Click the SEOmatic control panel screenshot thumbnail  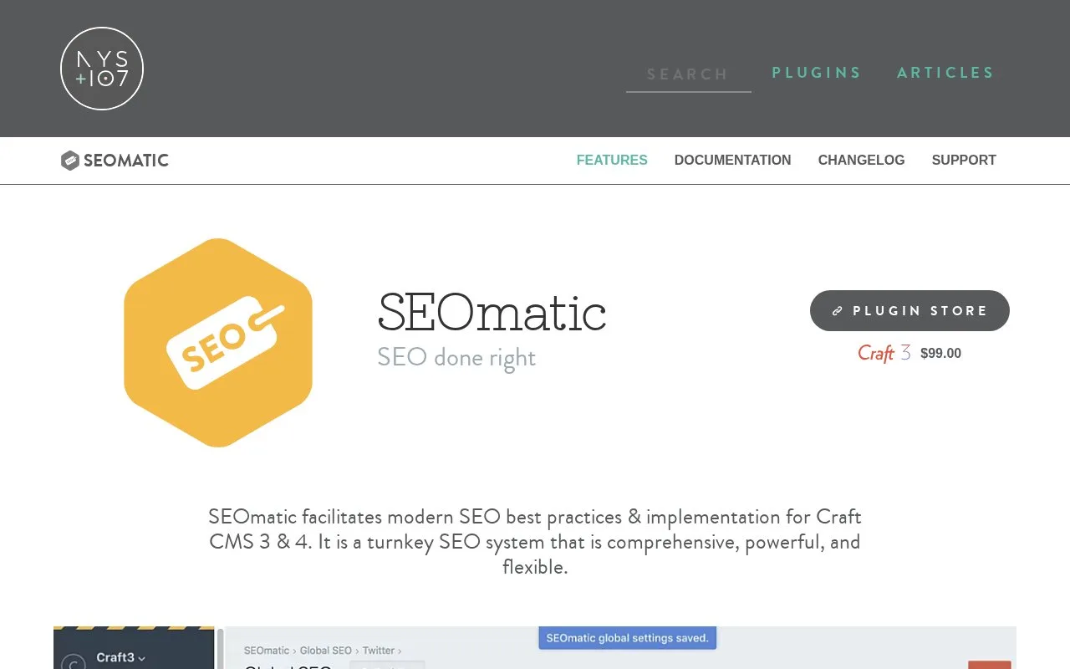tap(535, 647)
